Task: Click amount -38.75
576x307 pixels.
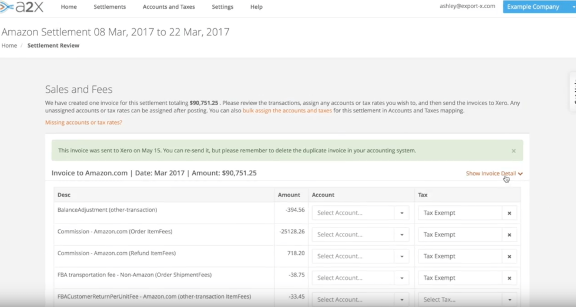Action: (x=296, y=275)
